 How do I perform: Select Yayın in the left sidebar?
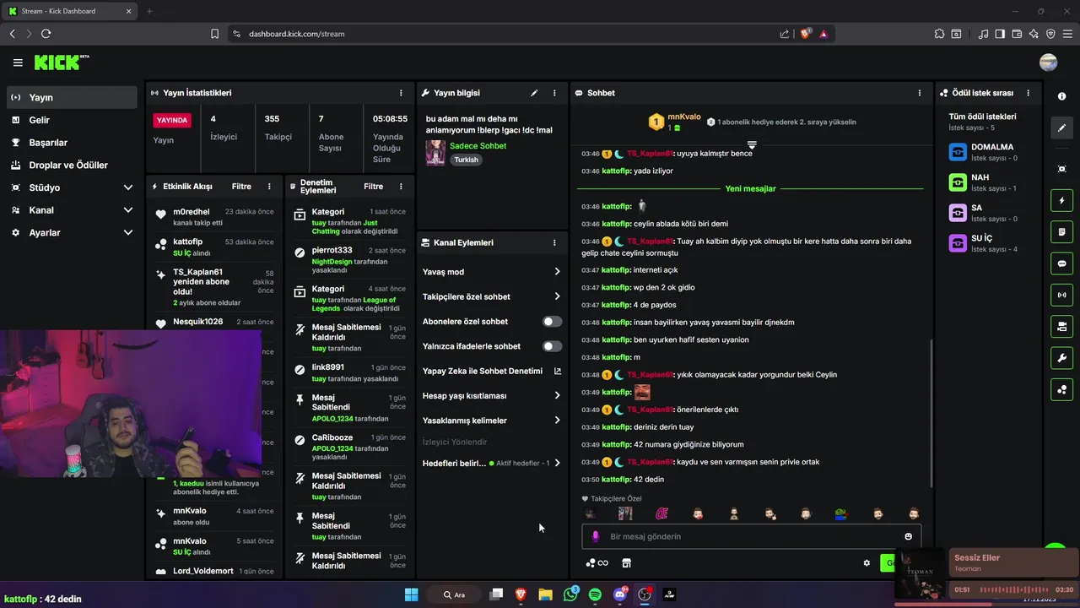pyautogui.click(x=71, y=97)
